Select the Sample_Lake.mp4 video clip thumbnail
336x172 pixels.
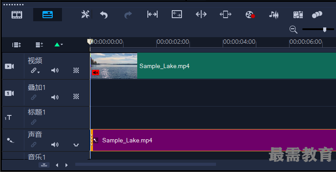(114, 66)
